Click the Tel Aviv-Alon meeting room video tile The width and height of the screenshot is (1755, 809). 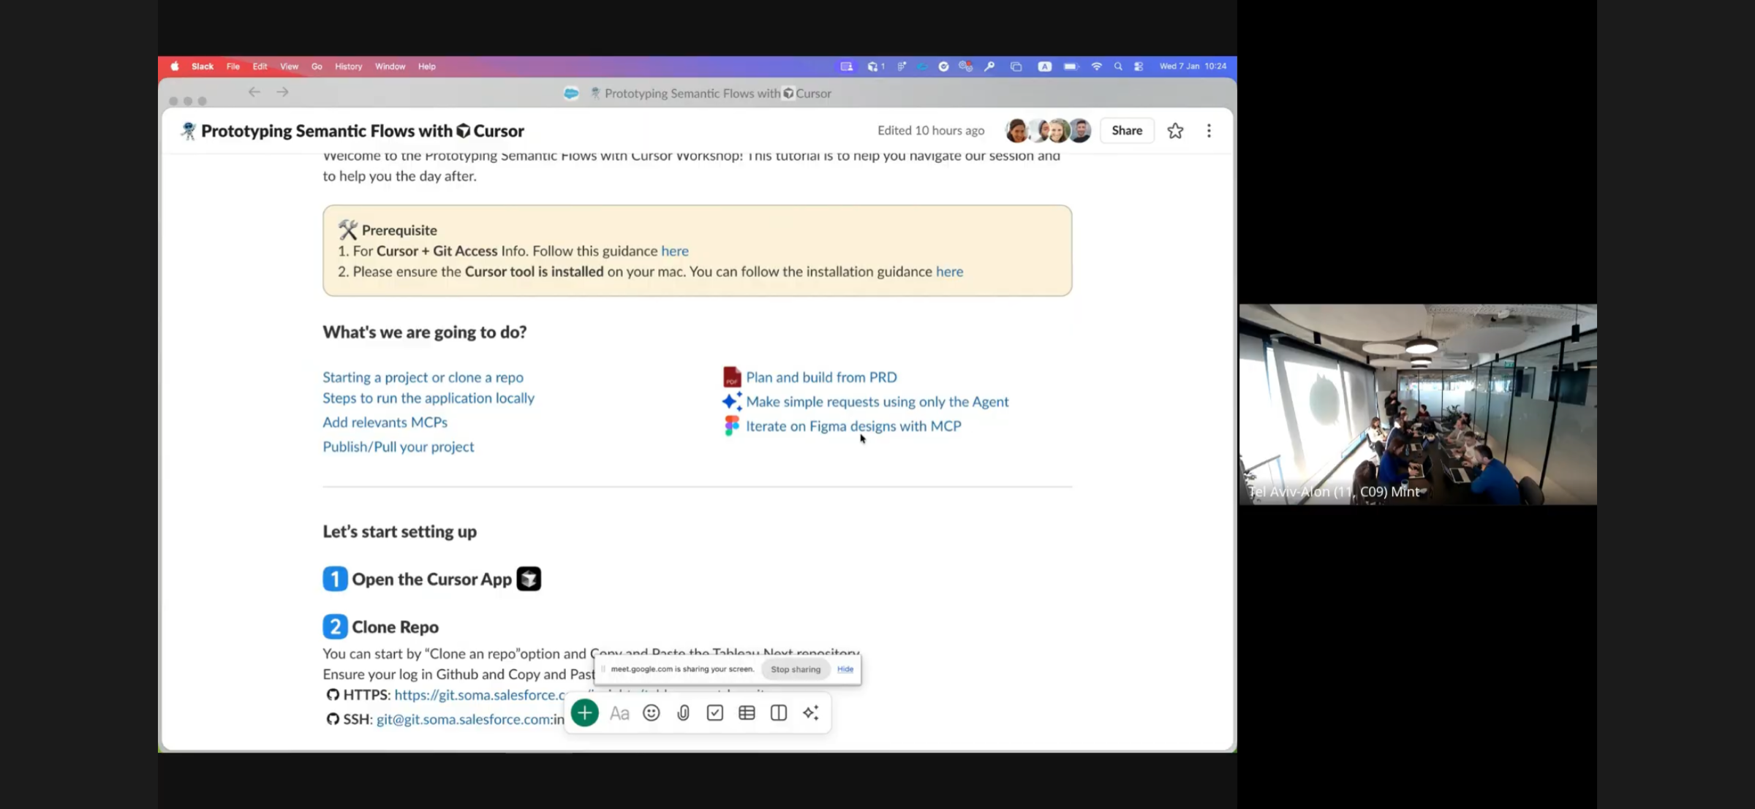click(x=1417, y=404)
